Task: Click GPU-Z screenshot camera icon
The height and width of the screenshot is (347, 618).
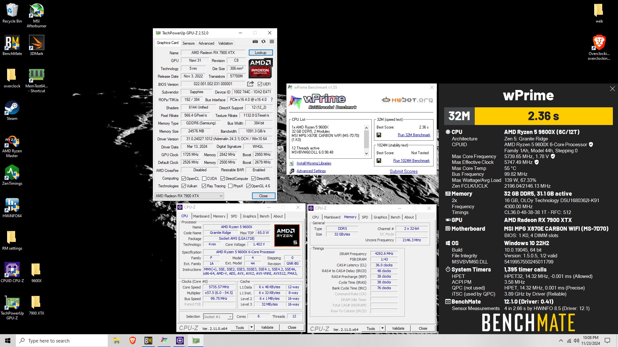Action: (x=255, y=41)
